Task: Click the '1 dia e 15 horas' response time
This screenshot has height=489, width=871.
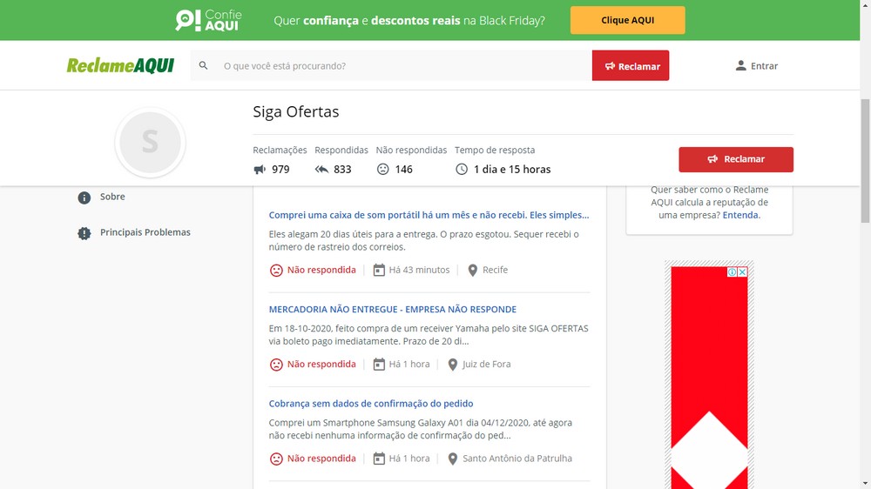Action: pyautogui.click(x=512, y=170)
